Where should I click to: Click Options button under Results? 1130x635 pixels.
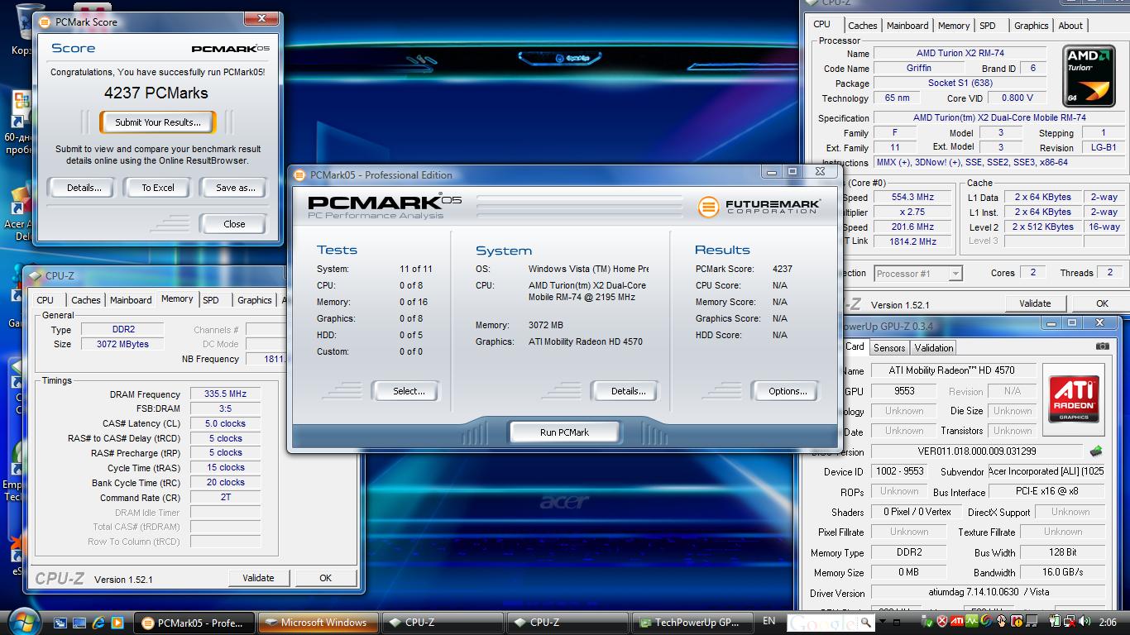787,391
